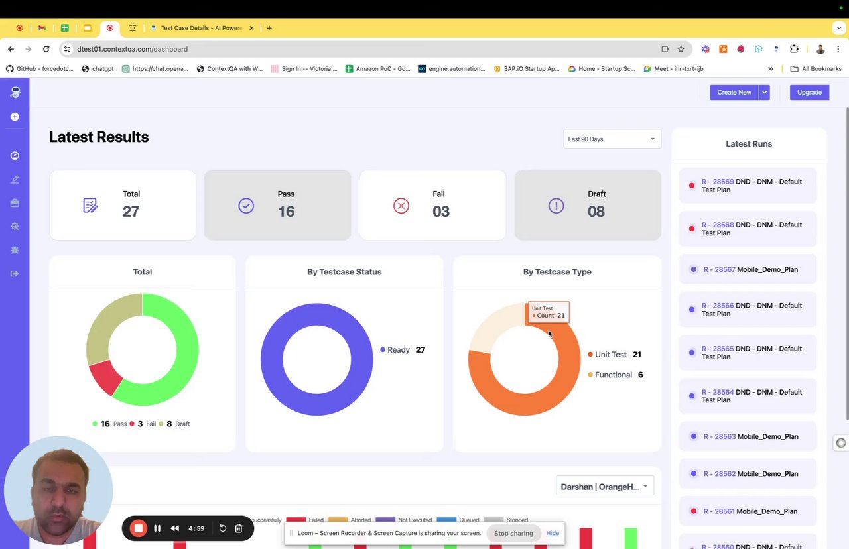Viewport: 849px width, 549px height.
Task: Click the address bar URL field
Action: pyautogui.click(x=365, y=49)
